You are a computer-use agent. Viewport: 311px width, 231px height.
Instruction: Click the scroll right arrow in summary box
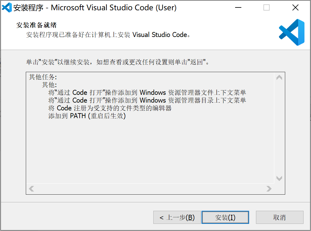pyautogui.click(x=269, y=189)
